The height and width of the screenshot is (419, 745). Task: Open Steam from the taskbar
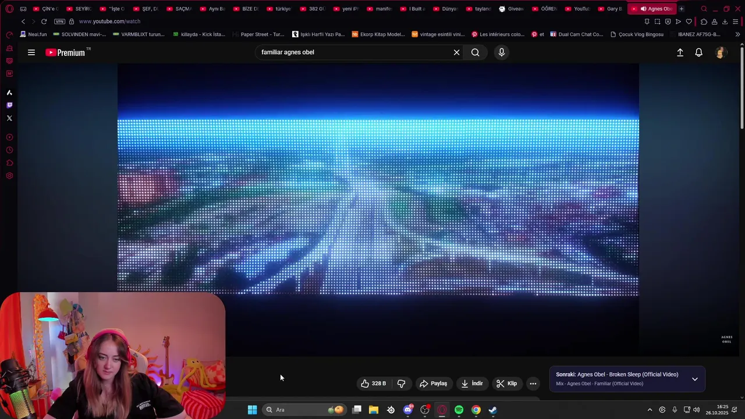pos(493,410)
